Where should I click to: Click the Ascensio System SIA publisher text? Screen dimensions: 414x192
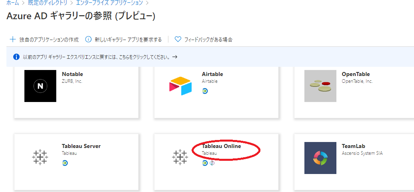tap(362, 153)
